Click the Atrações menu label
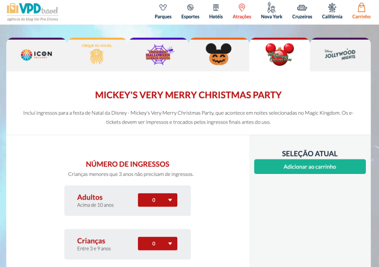379x267 pixels. (241, 16)
